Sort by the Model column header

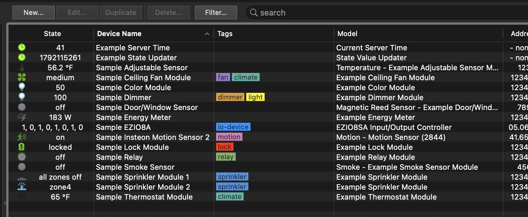pyautogui.click(x=347, y=34)
